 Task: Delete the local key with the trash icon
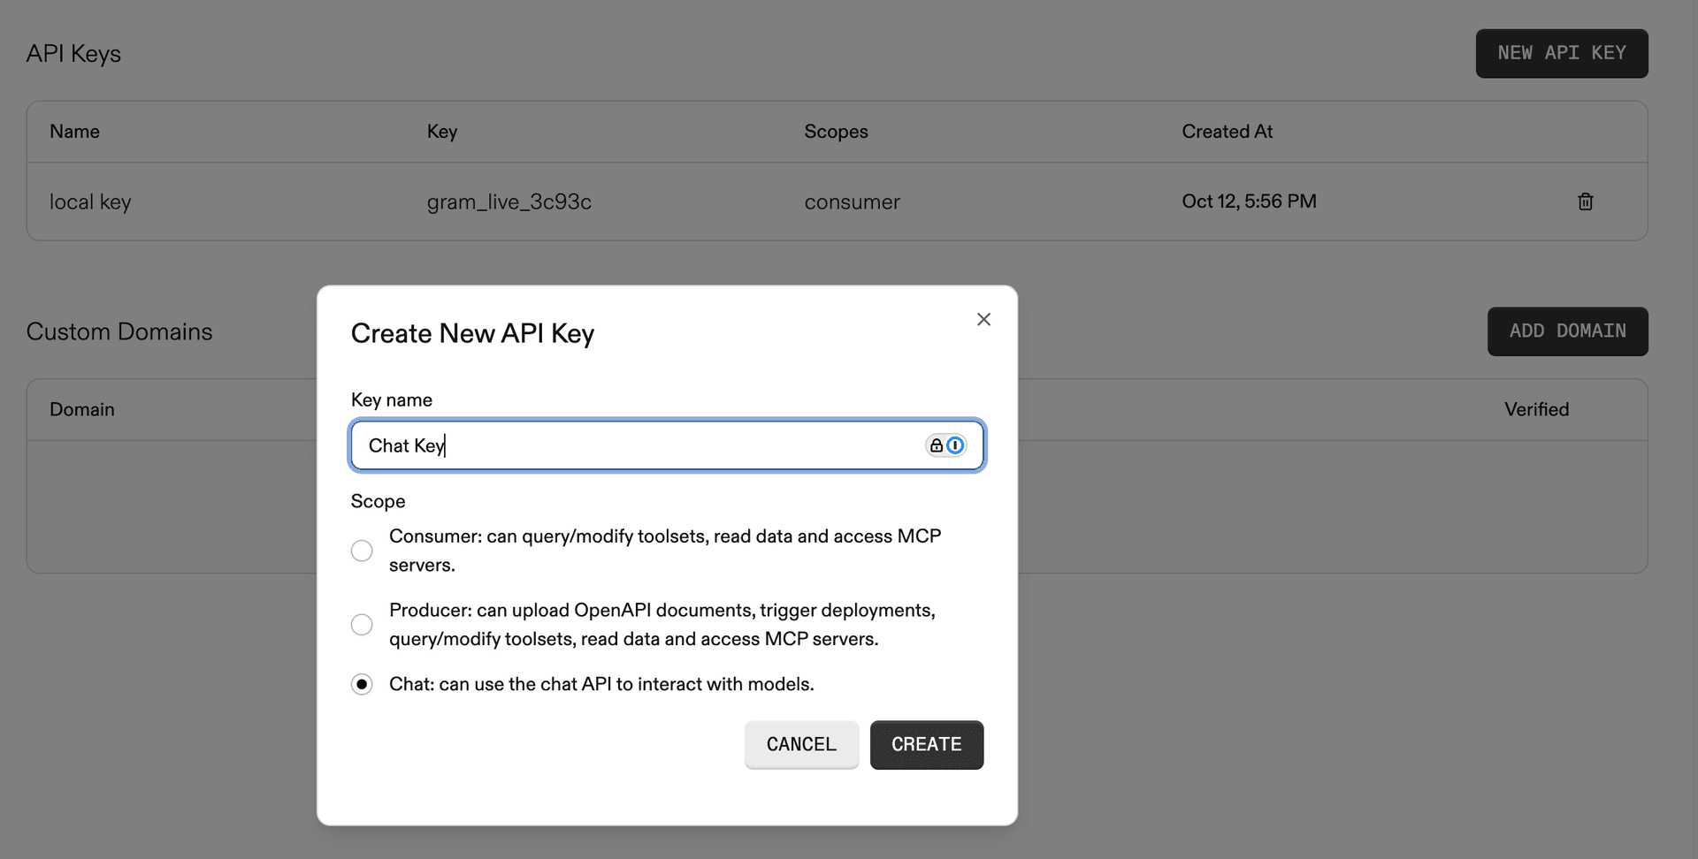(x=1585, y=201)
